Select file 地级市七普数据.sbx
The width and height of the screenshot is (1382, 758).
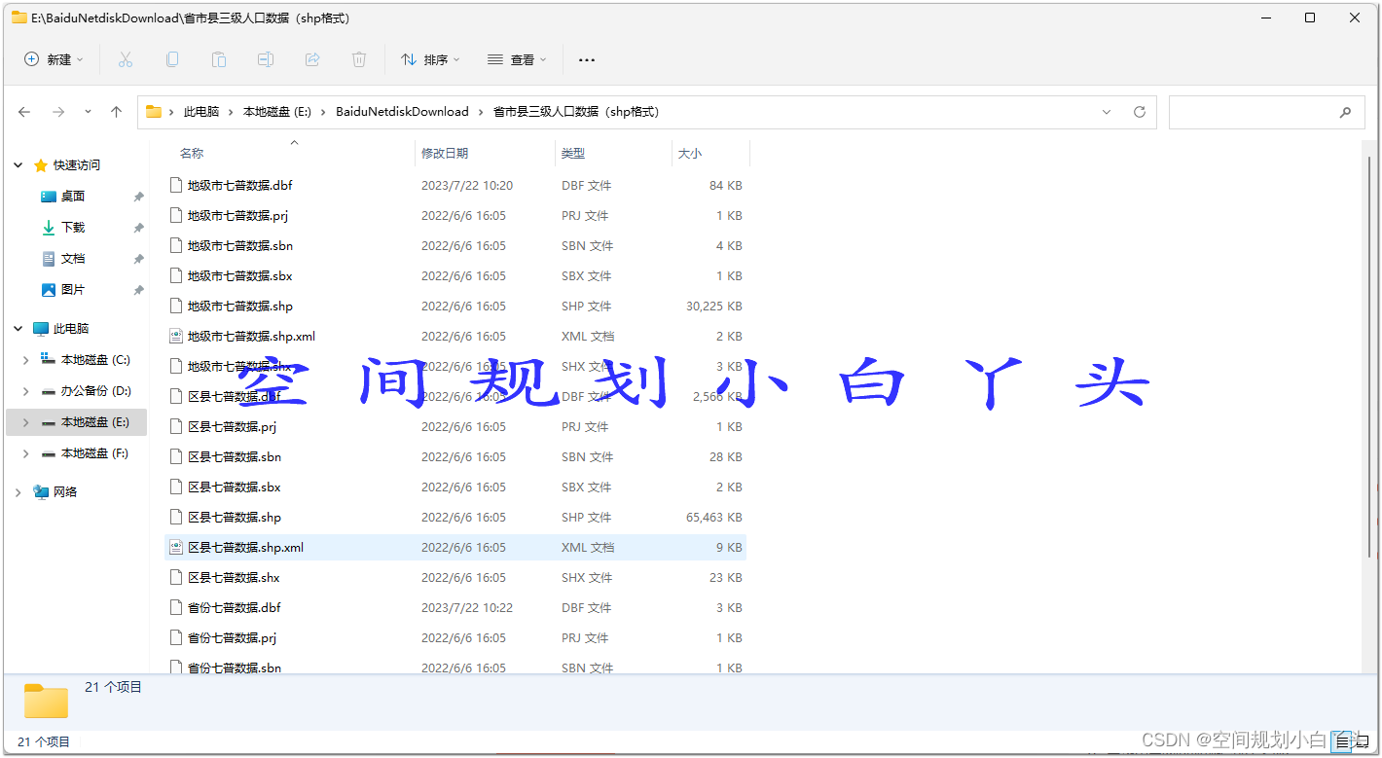[239, 275]
